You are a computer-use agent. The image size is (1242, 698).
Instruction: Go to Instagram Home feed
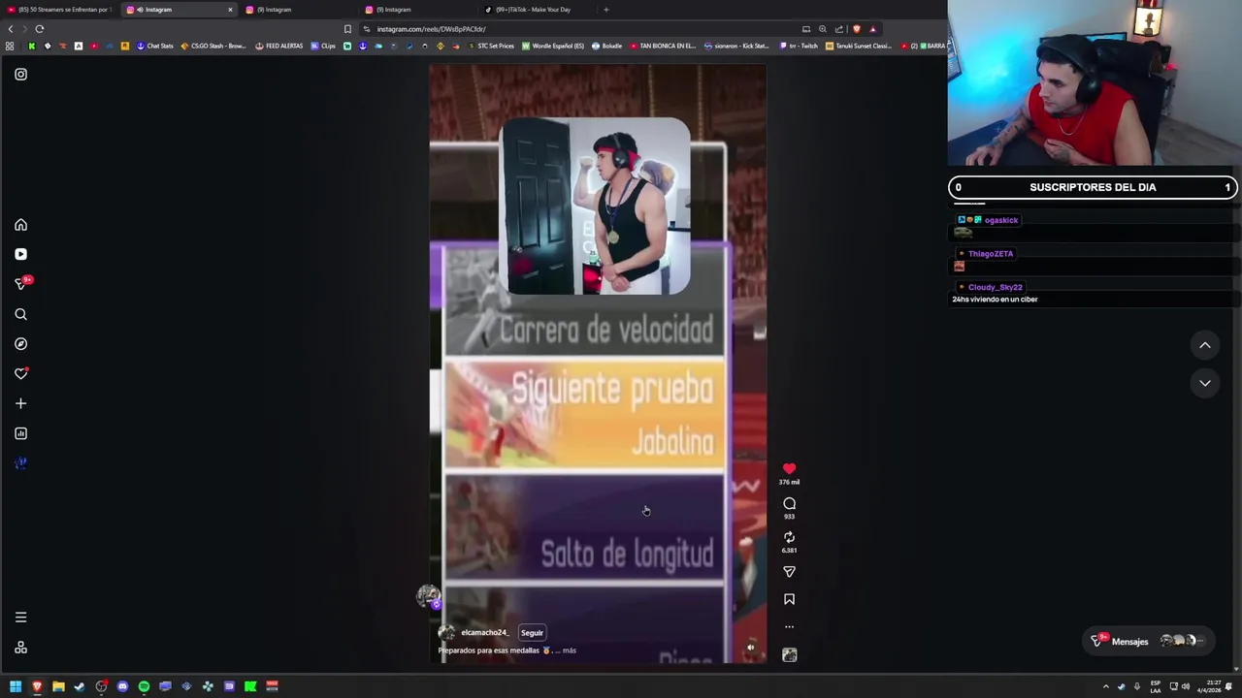20,225
